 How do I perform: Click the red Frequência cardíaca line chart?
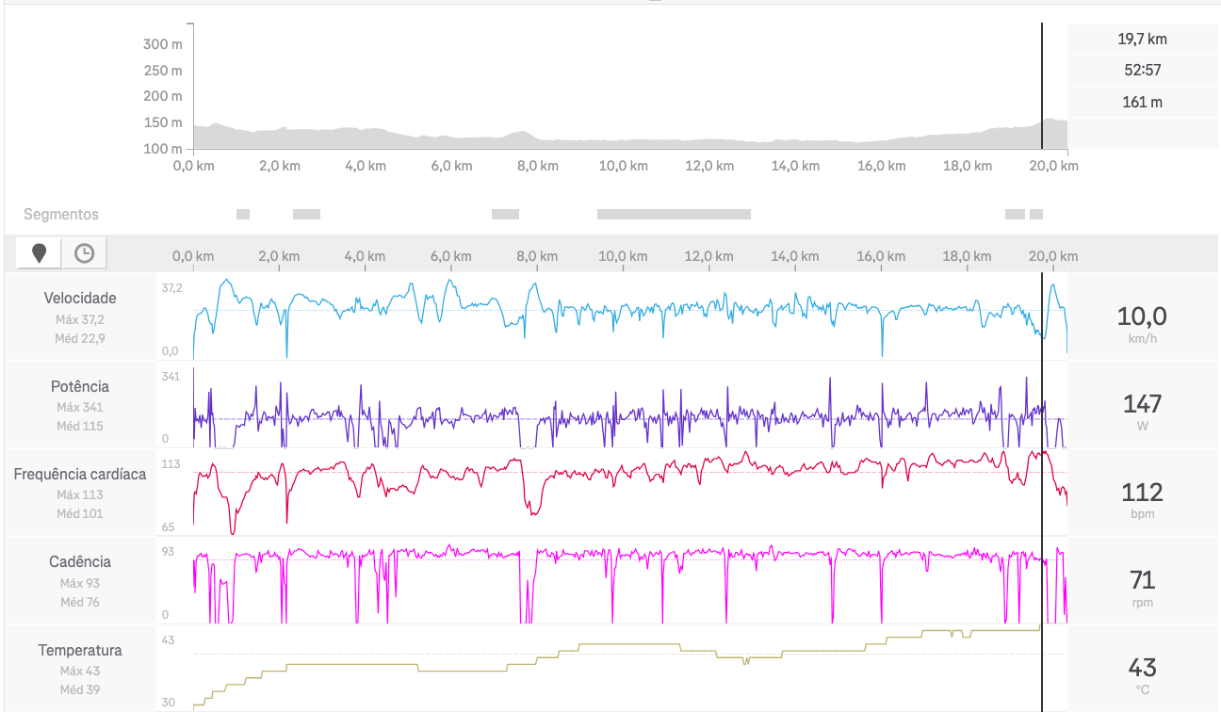pyautogui.click(x=630, y=494)
